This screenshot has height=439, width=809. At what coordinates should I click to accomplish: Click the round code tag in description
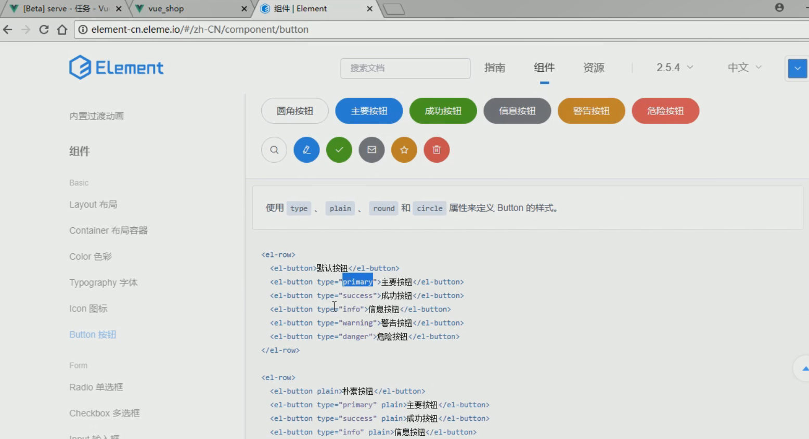tap(384, 208)
